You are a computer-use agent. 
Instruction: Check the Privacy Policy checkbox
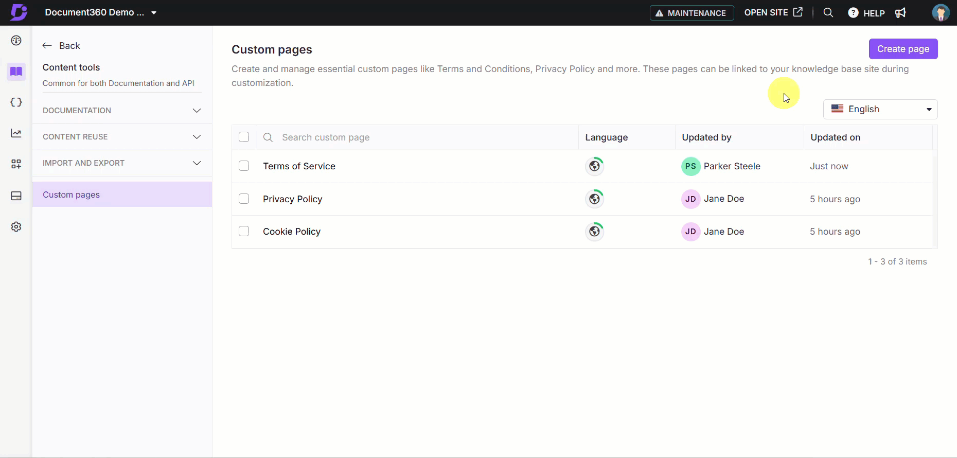point(244,199)
